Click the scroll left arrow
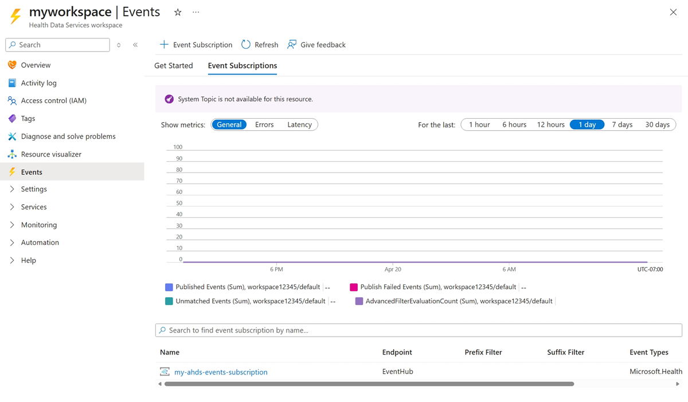 (160, 384)
